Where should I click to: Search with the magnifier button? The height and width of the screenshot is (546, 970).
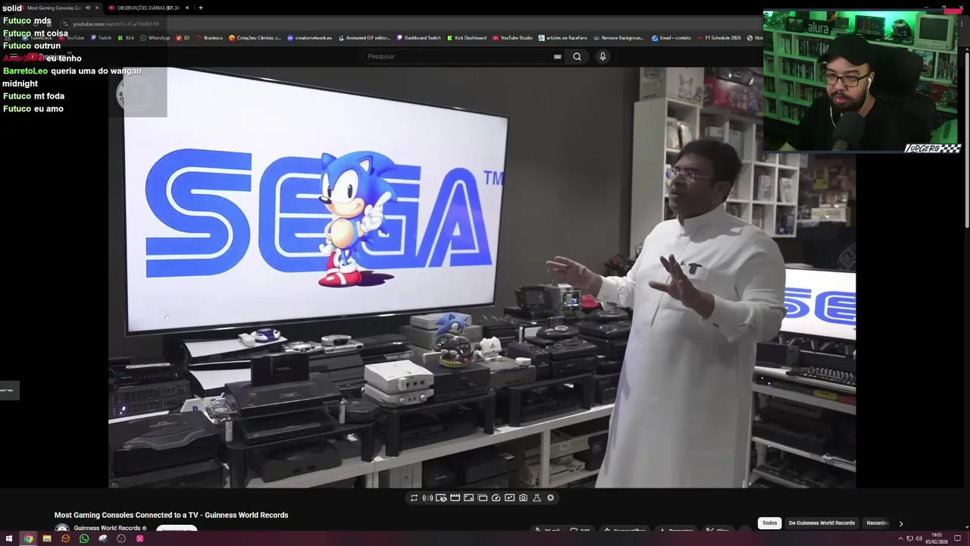coord(577,56)
